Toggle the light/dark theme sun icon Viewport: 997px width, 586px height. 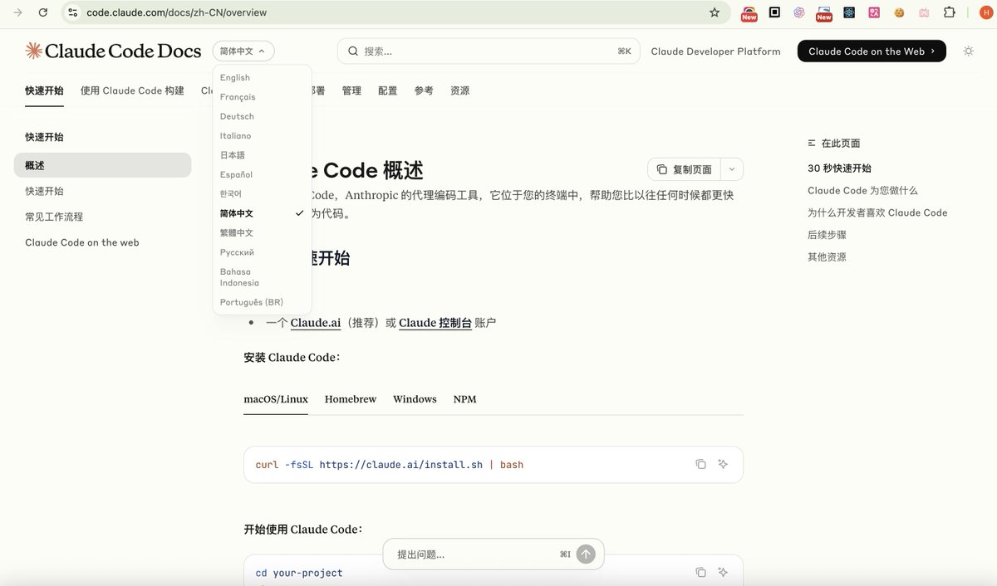point(969,51)
